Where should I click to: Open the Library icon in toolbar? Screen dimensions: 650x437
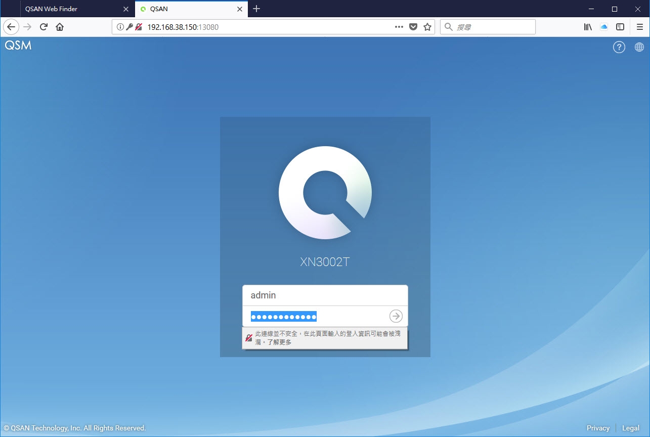tap(588, 27)
